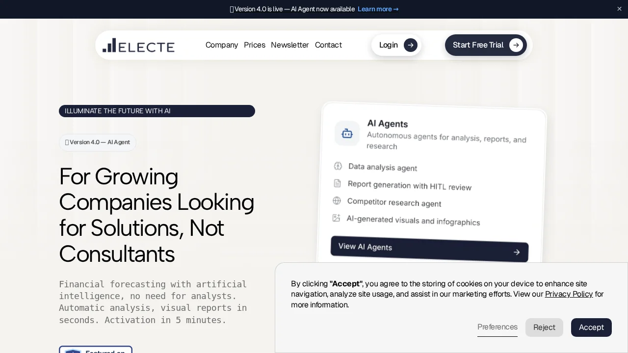Screen dimensions: 628x353
Task: Follow the Learn more link in the banner
Action: coord(378,9)
